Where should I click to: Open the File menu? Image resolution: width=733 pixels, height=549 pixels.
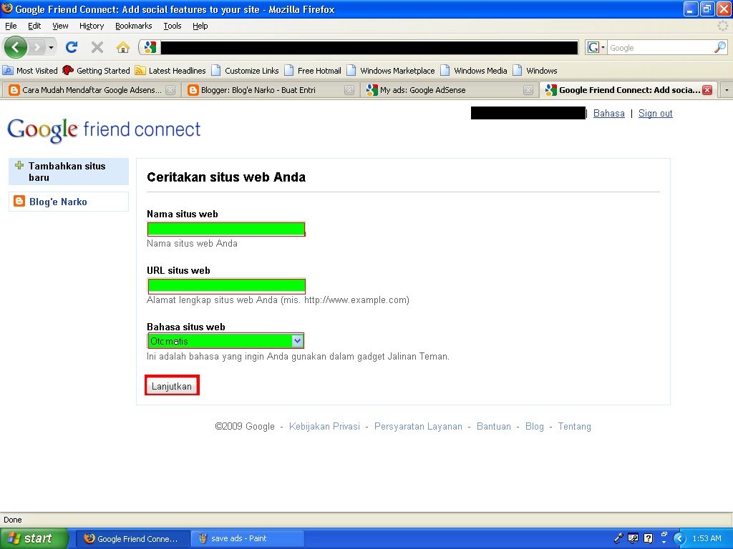click(x=11, y=26)
